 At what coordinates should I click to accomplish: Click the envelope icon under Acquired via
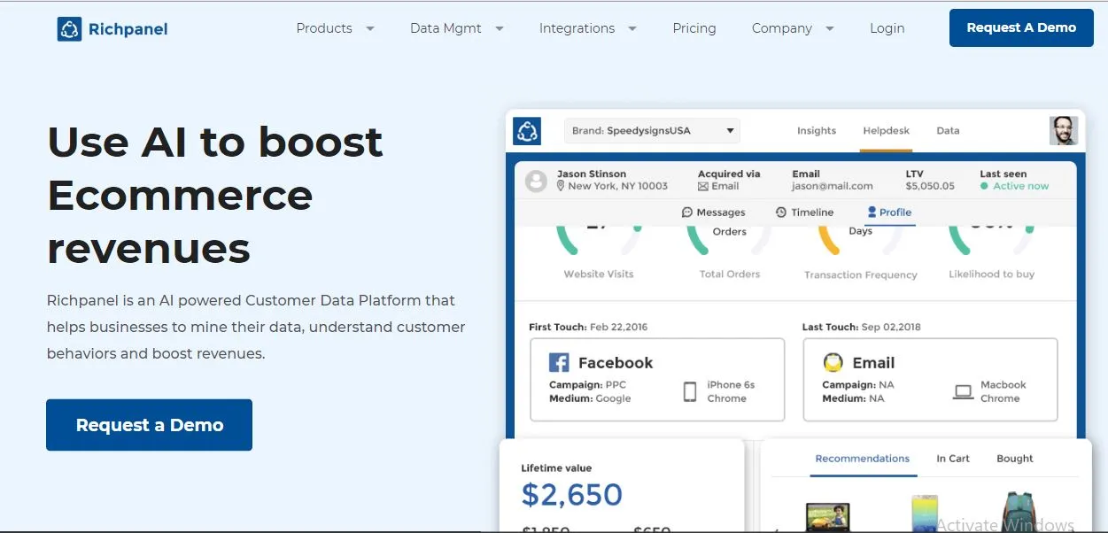[703, 187]
